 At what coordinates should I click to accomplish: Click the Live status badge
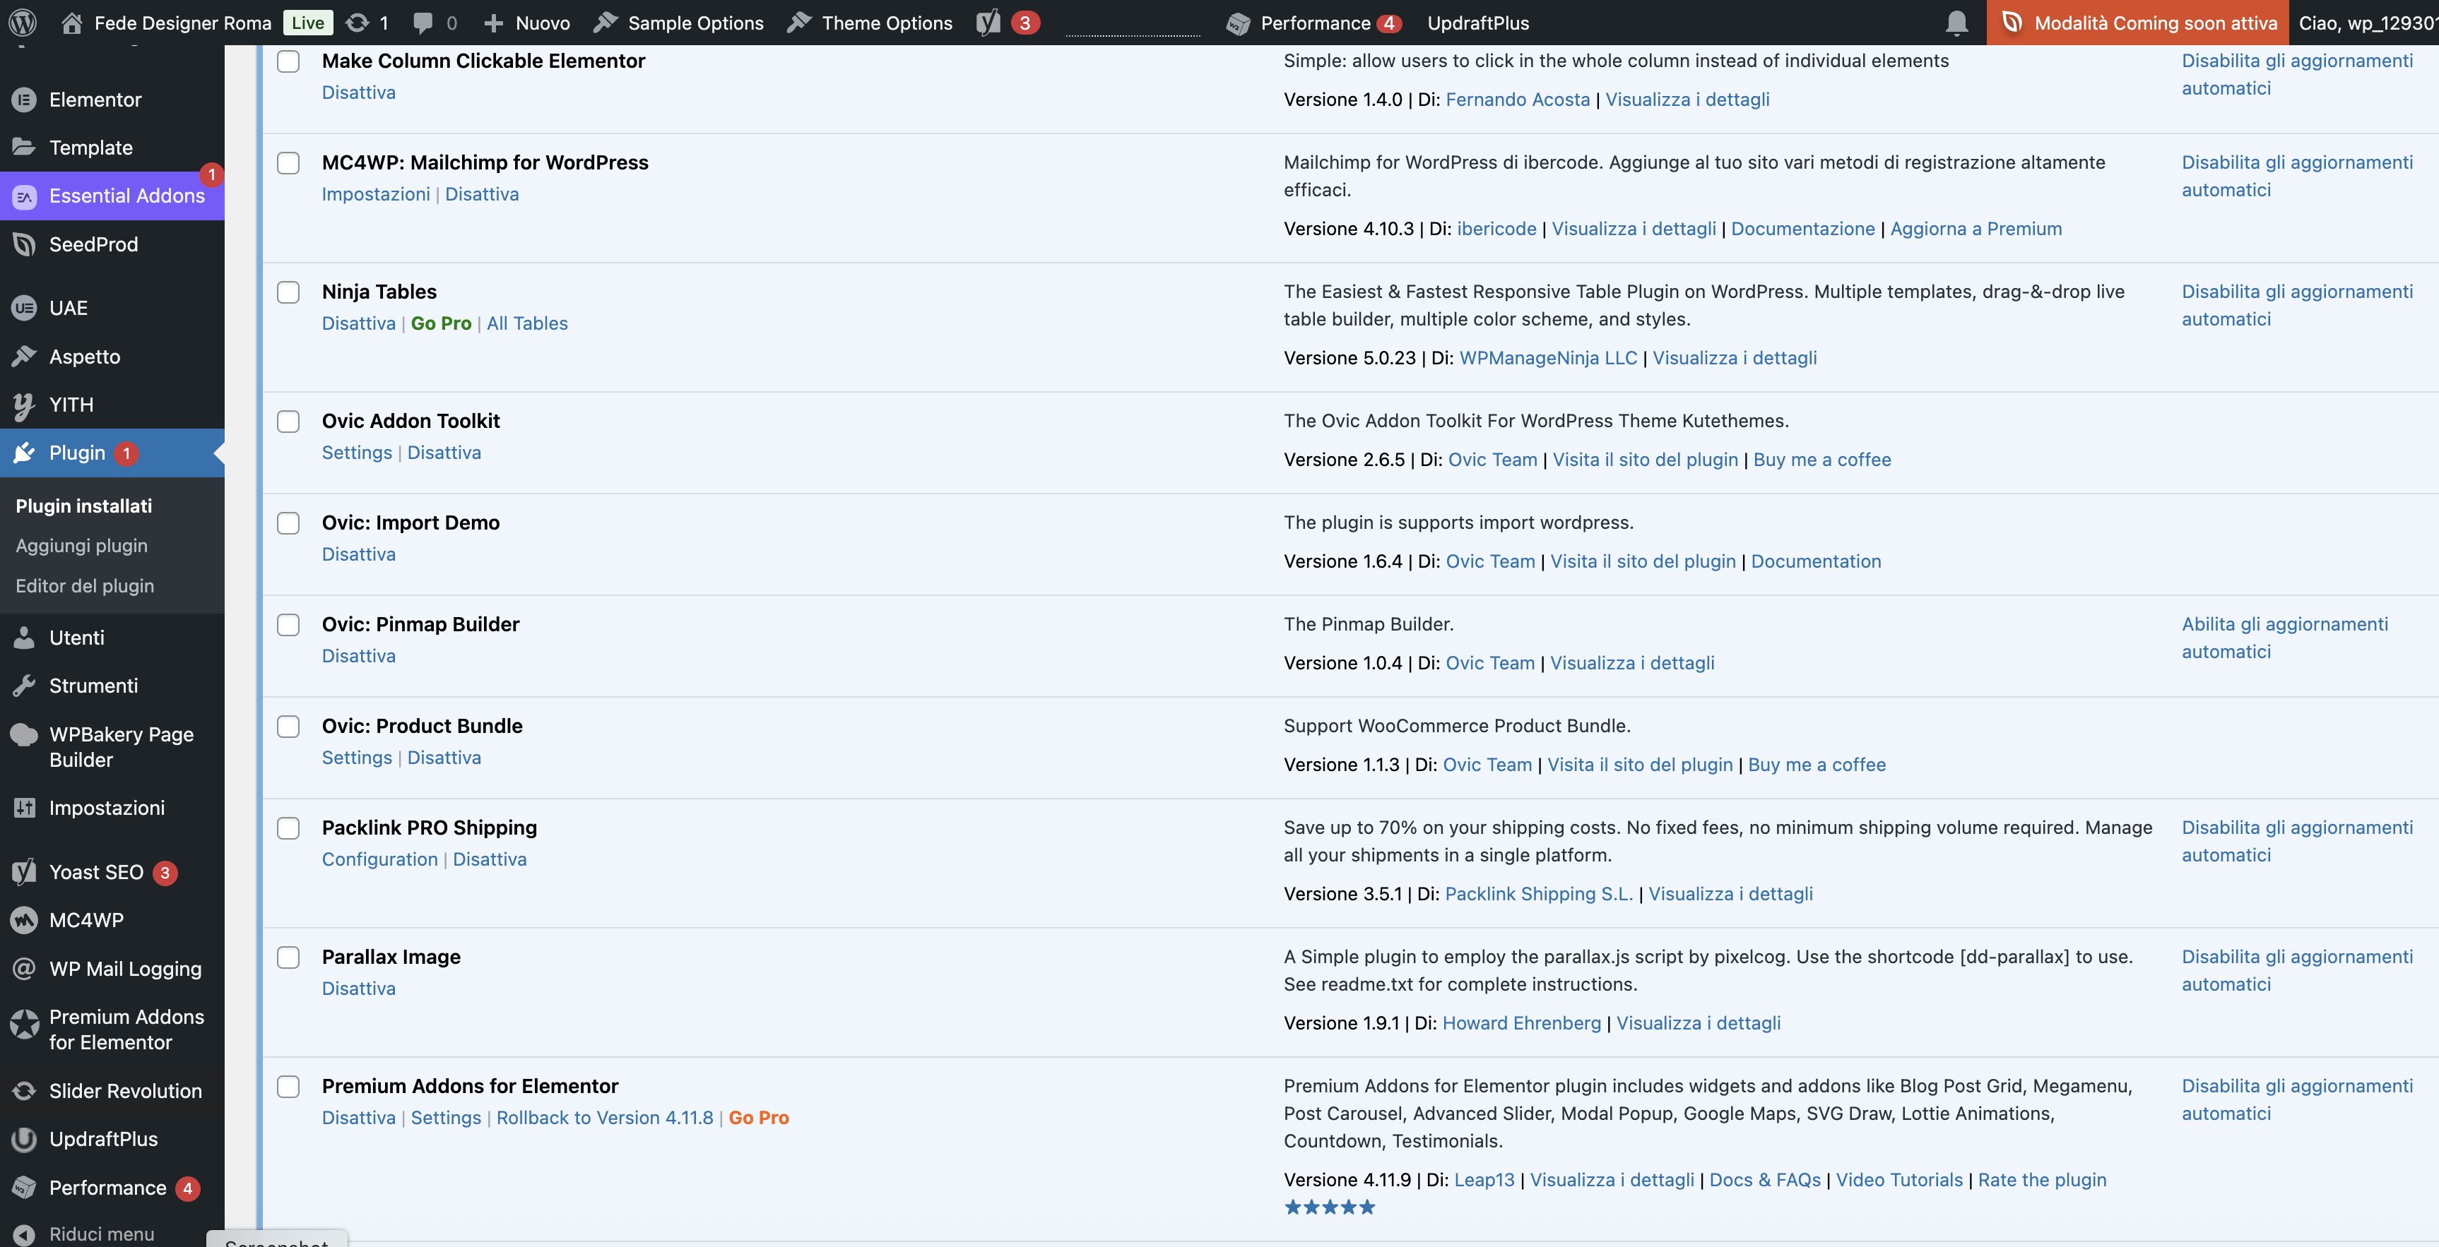308,23
